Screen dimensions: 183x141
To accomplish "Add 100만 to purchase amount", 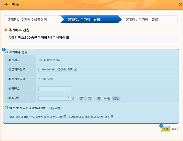I will tap(107, 98).
